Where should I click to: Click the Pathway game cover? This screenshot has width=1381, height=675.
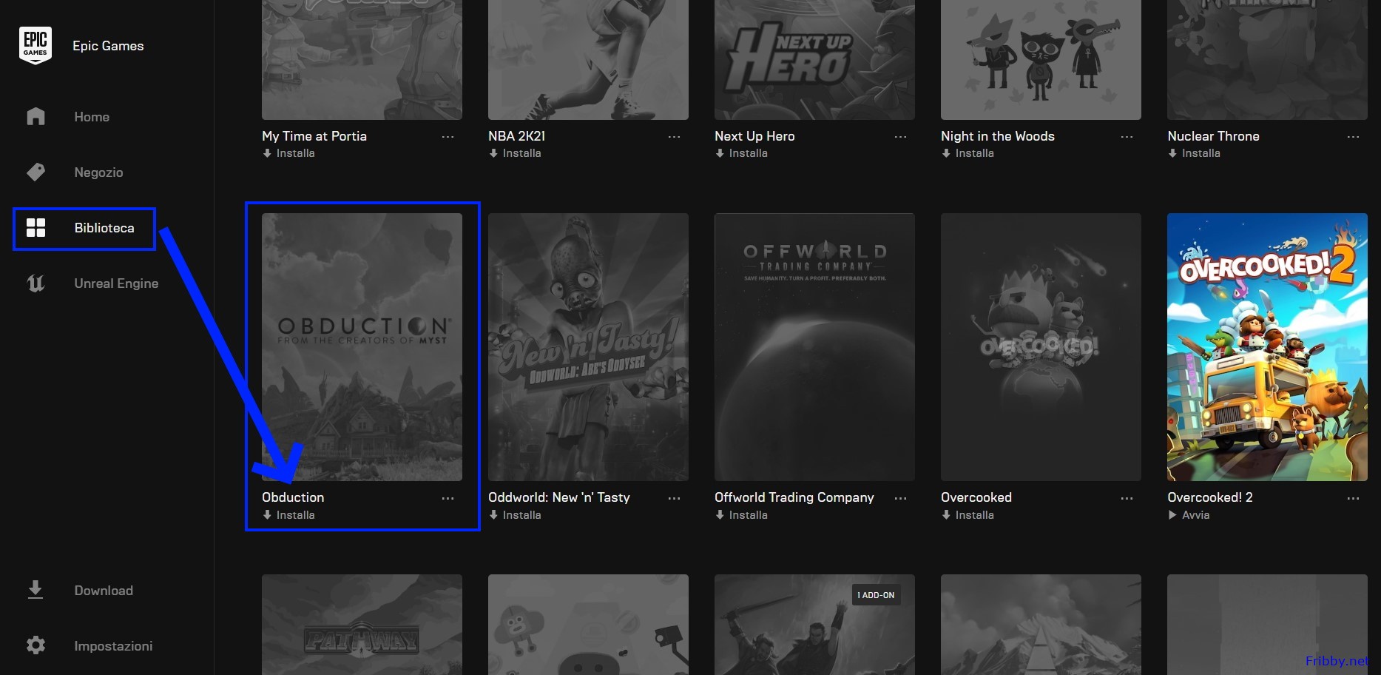tap(362, 625)
